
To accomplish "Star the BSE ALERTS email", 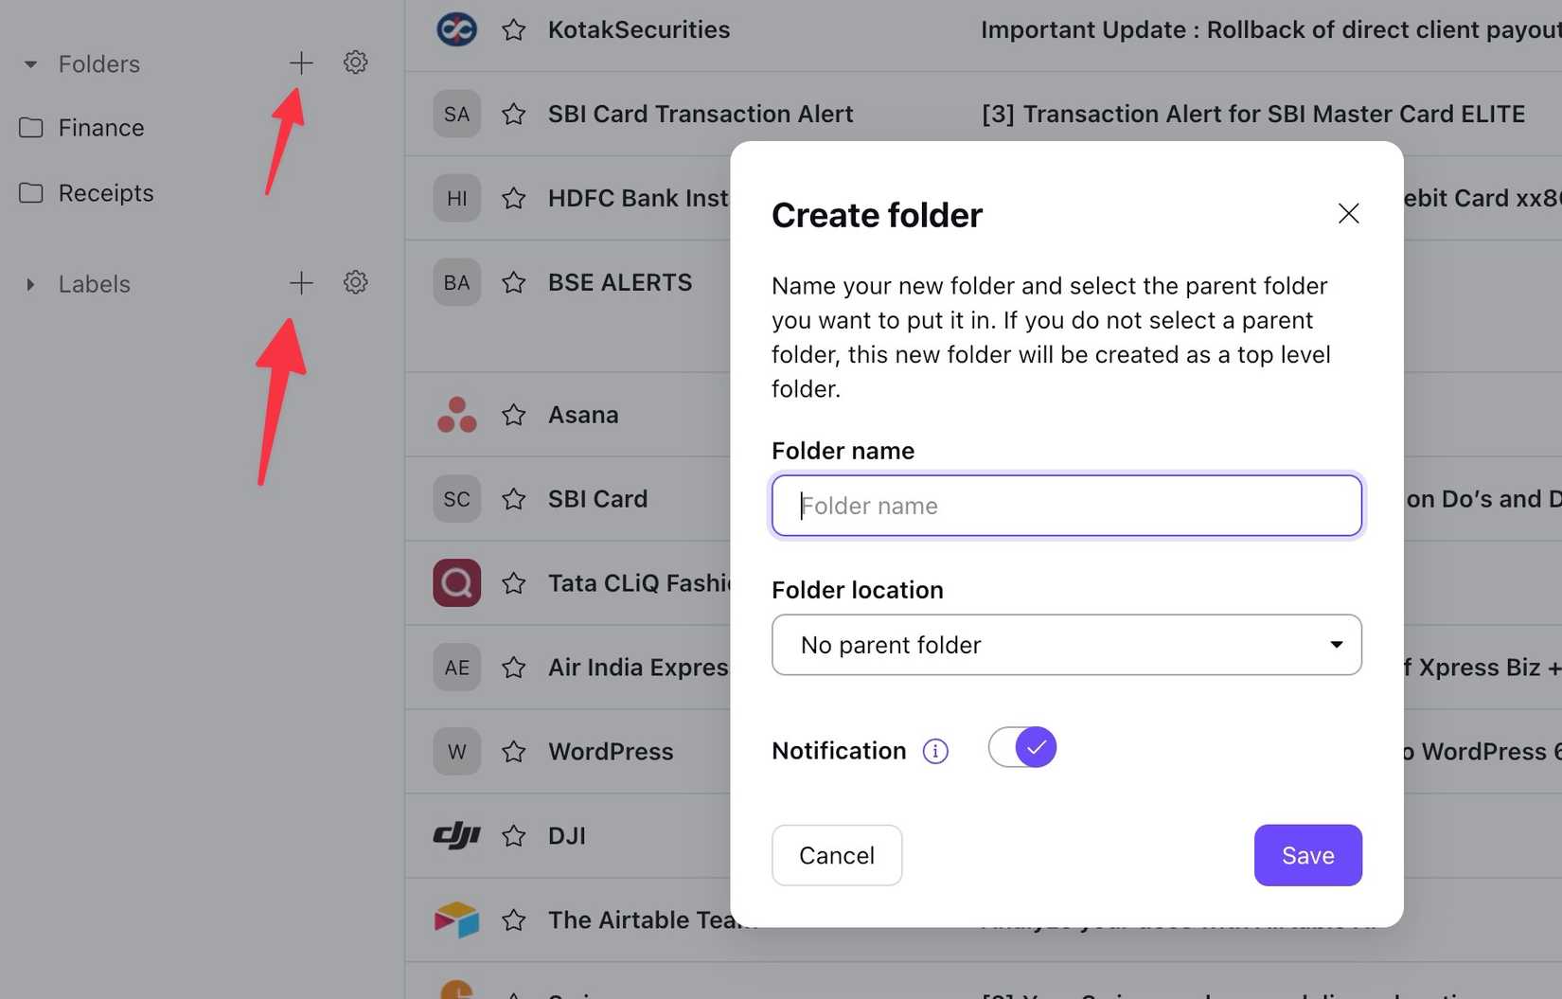I will tap(513, 281).
